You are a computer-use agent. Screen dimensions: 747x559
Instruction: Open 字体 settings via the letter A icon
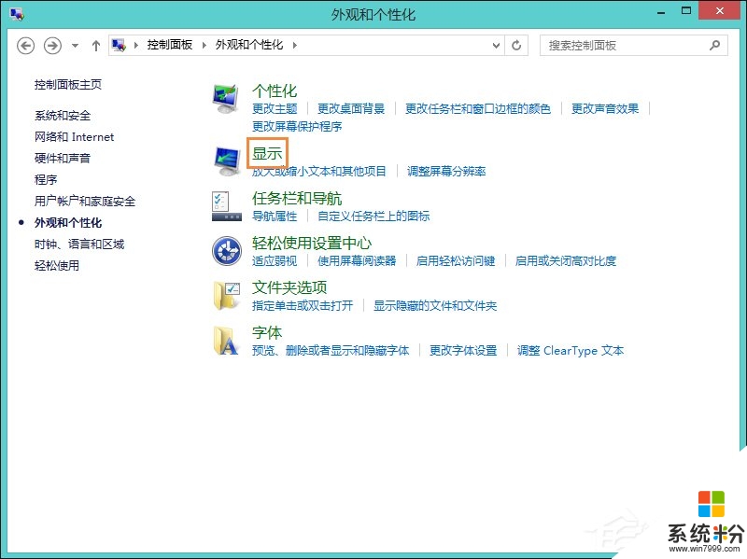click(225, 342)
